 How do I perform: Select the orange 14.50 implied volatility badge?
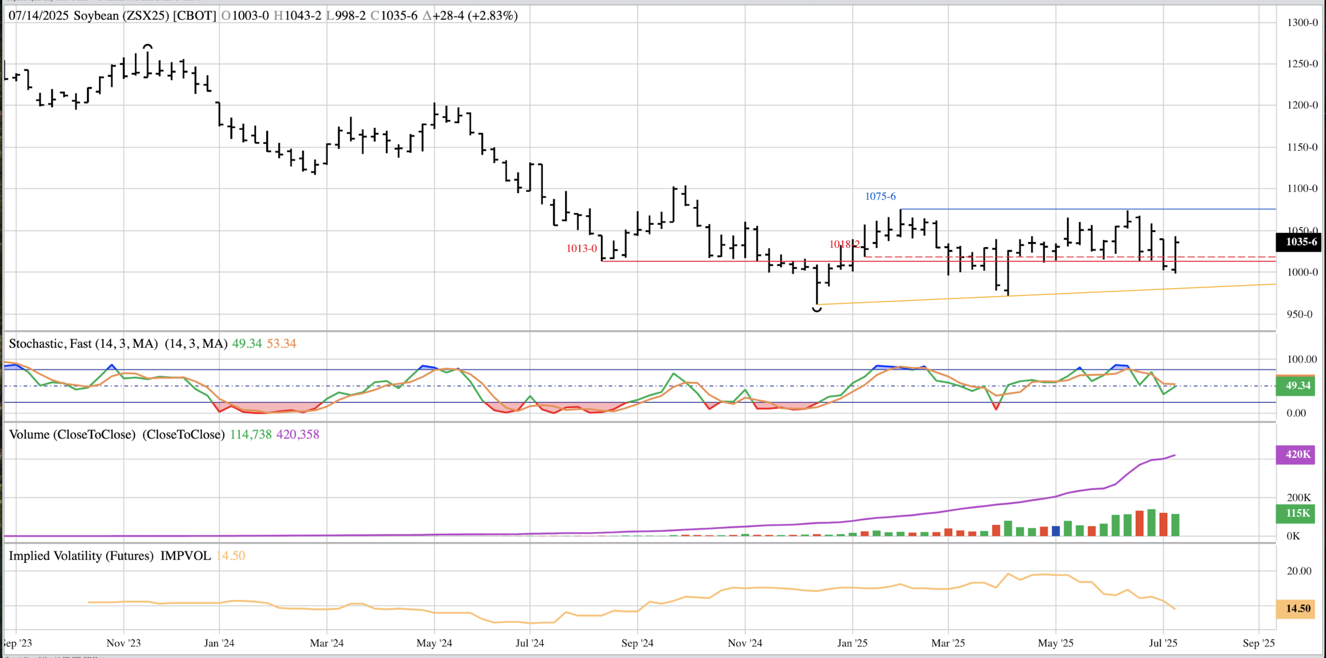click(1295, 608)
